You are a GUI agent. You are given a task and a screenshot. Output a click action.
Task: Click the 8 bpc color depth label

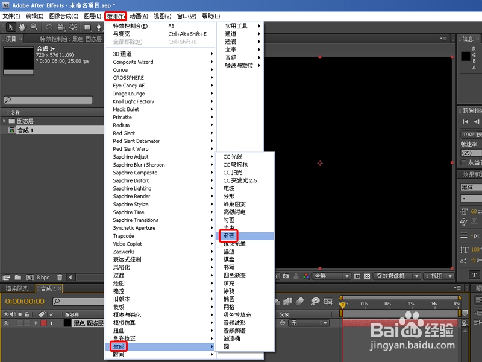pyautogui.click(x=43, y=278)
